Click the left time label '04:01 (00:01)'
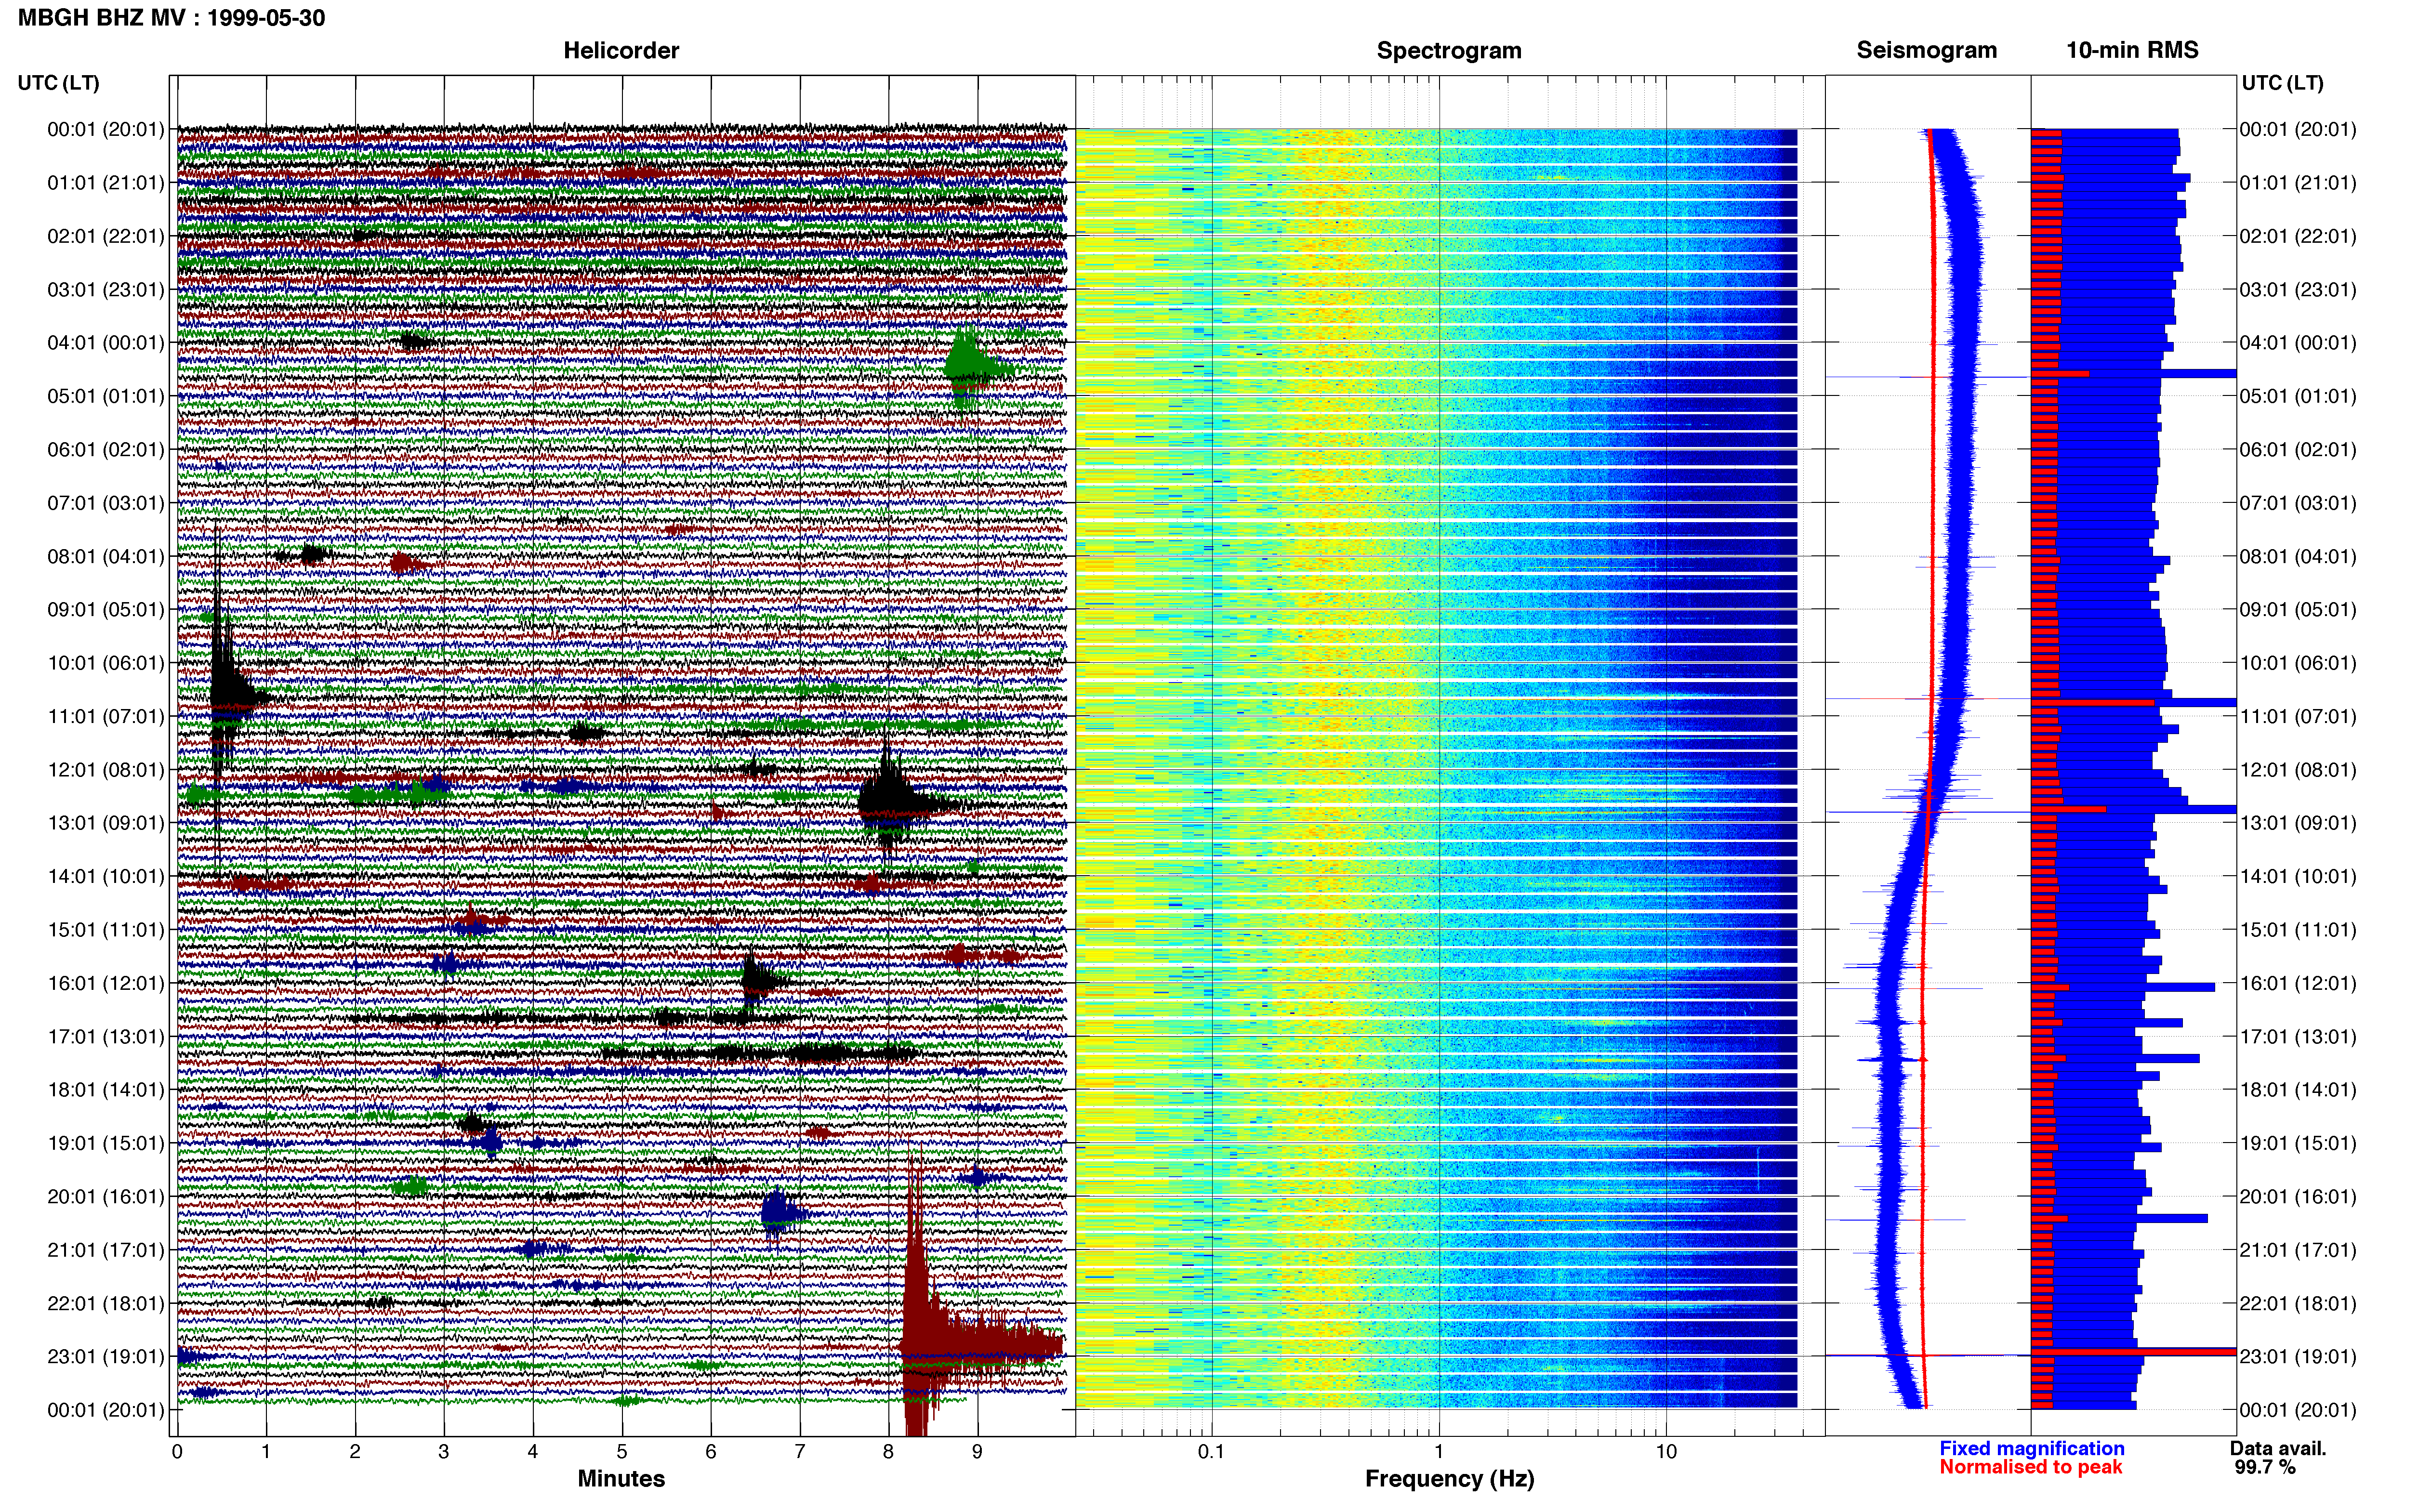Screen dimensions: 2418x1512 106,343
